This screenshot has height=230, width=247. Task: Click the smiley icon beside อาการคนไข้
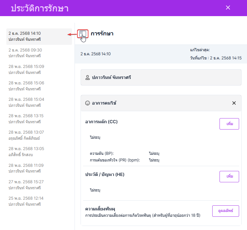[x=87, y=103]
